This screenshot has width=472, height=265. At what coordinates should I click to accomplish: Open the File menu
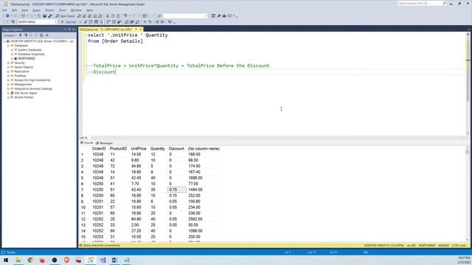point(4,10)
